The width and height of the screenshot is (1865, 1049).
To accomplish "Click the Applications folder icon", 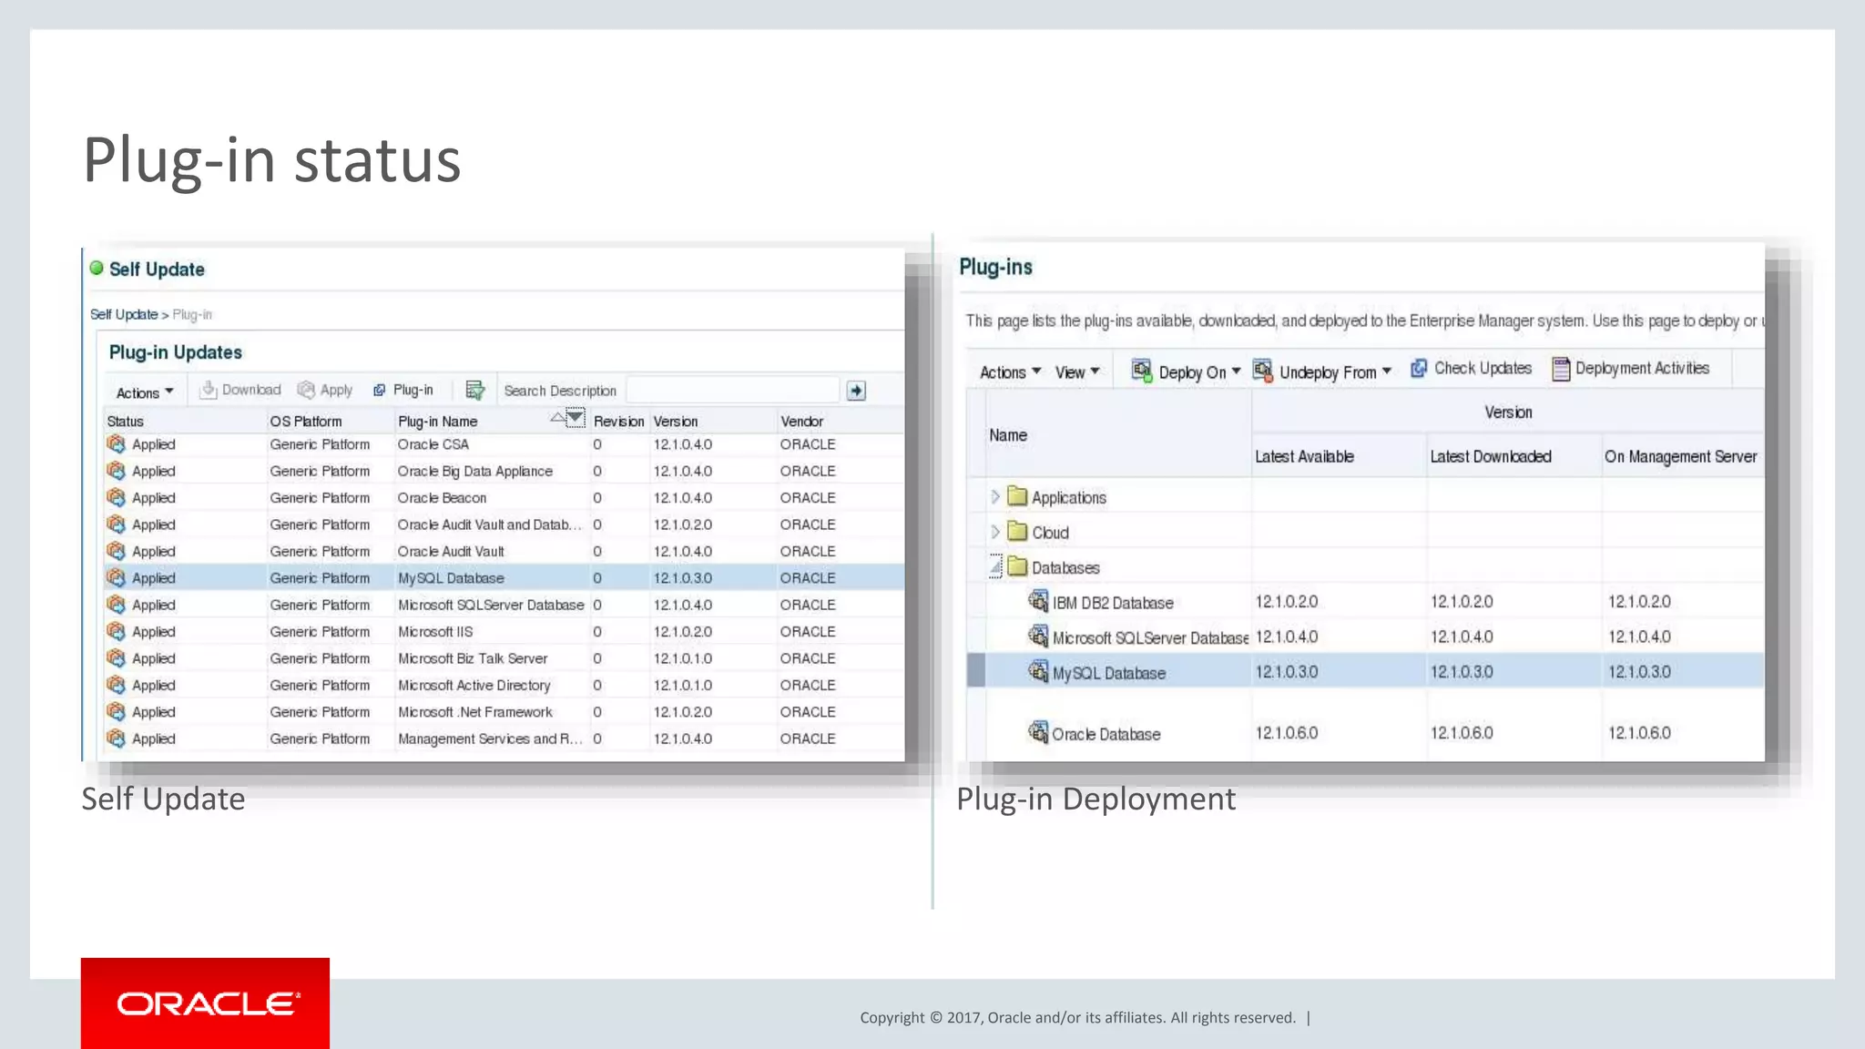I will pos(1017,496).
